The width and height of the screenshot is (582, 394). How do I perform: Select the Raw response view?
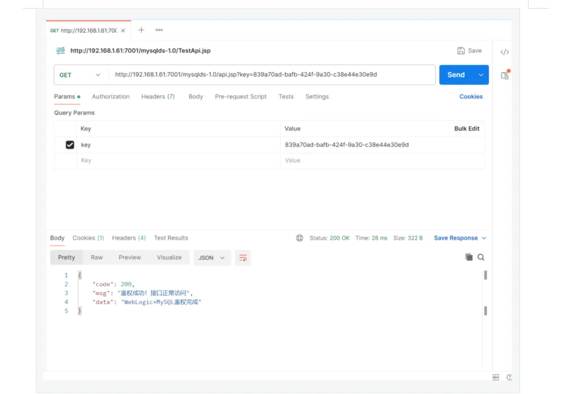(x=97, y=258)
